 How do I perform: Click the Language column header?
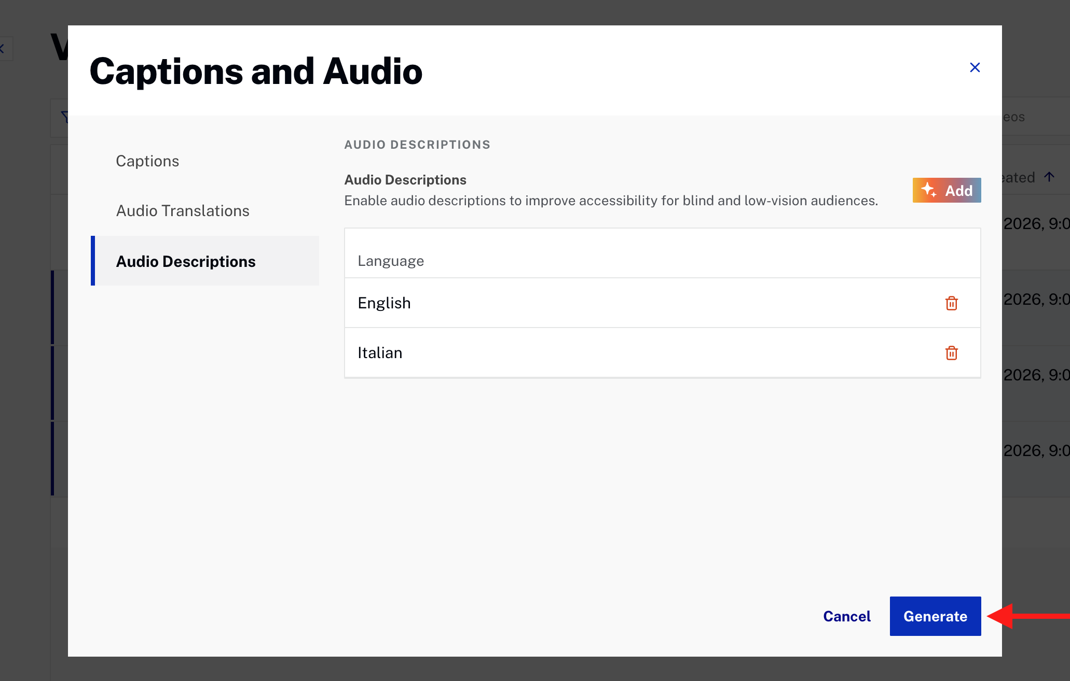[390, 260]
